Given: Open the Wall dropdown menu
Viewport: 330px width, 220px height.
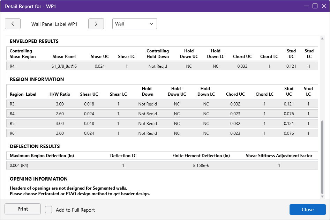Looking at the screenshot, I should [134, 24].
